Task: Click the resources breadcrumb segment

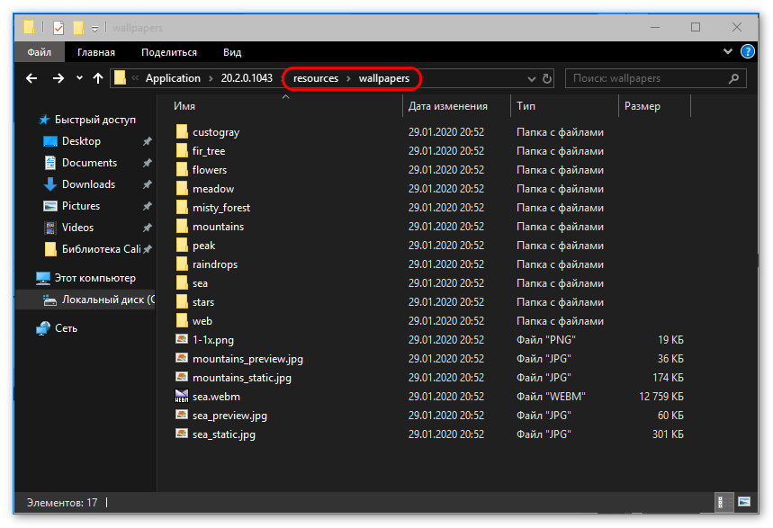Action: pyautogui.click(x=316, y=78)
